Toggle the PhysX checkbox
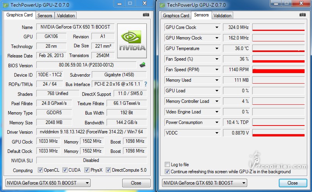Screen dimensions: 312x192 click(87, 170)
